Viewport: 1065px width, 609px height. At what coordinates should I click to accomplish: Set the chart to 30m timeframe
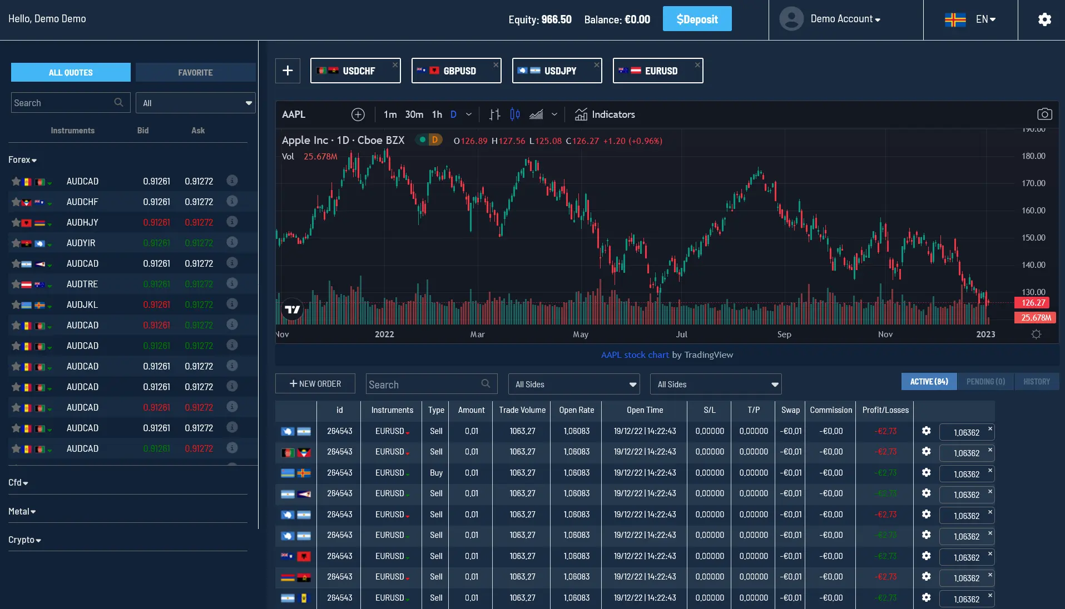pyautogui.click(x=414, y=114)
